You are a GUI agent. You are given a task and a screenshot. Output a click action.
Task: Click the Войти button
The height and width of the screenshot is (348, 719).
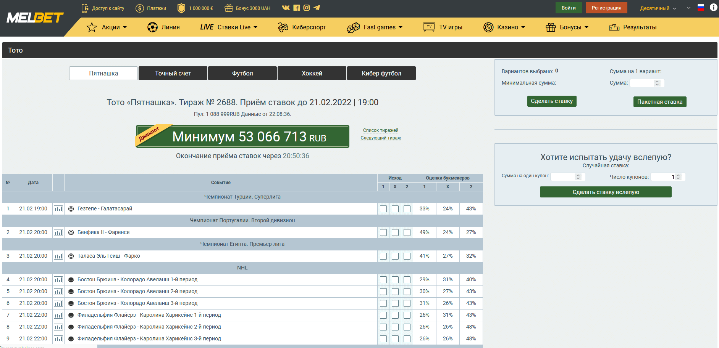tap(569, 8)
